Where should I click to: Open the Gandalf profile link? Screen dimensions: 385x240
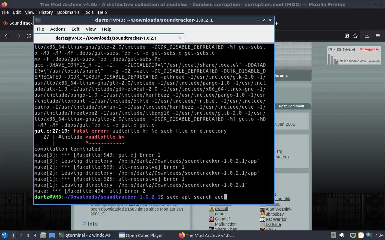[222, 219]
